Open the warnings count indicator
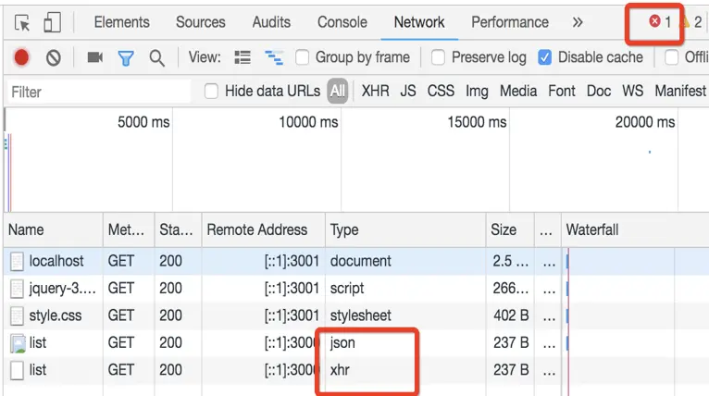Screen dimensions: 709x396 coord(691,21)
